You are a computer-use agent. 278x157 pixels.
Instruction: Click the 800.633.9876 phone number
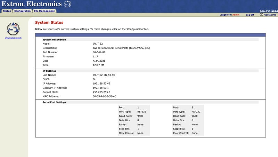pyautogui.click(x=269, y=11)
